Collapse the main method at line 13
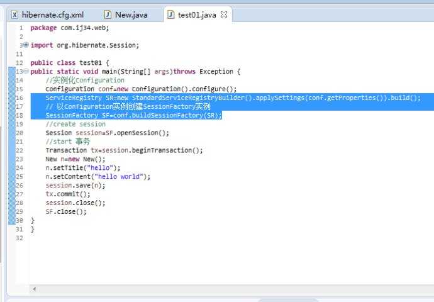 click(x=26, y=71)
